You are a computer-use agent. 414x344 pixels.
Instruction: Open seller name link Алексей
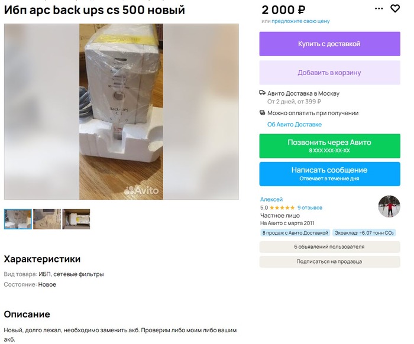[x=271, y=200]
